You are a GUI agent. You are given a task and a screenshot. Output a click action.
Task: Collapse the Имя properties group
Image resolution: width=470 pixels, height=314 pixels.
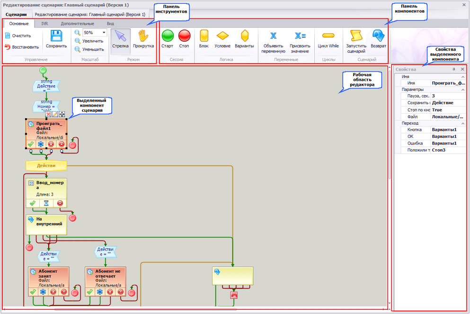[463, 77]
